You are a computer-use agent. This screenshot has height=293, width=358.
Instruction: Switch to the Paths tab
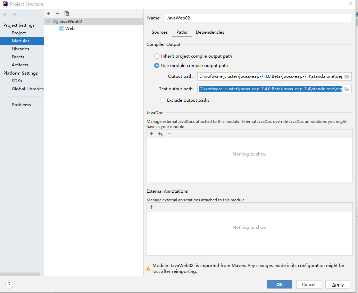[x=182, y=32]
